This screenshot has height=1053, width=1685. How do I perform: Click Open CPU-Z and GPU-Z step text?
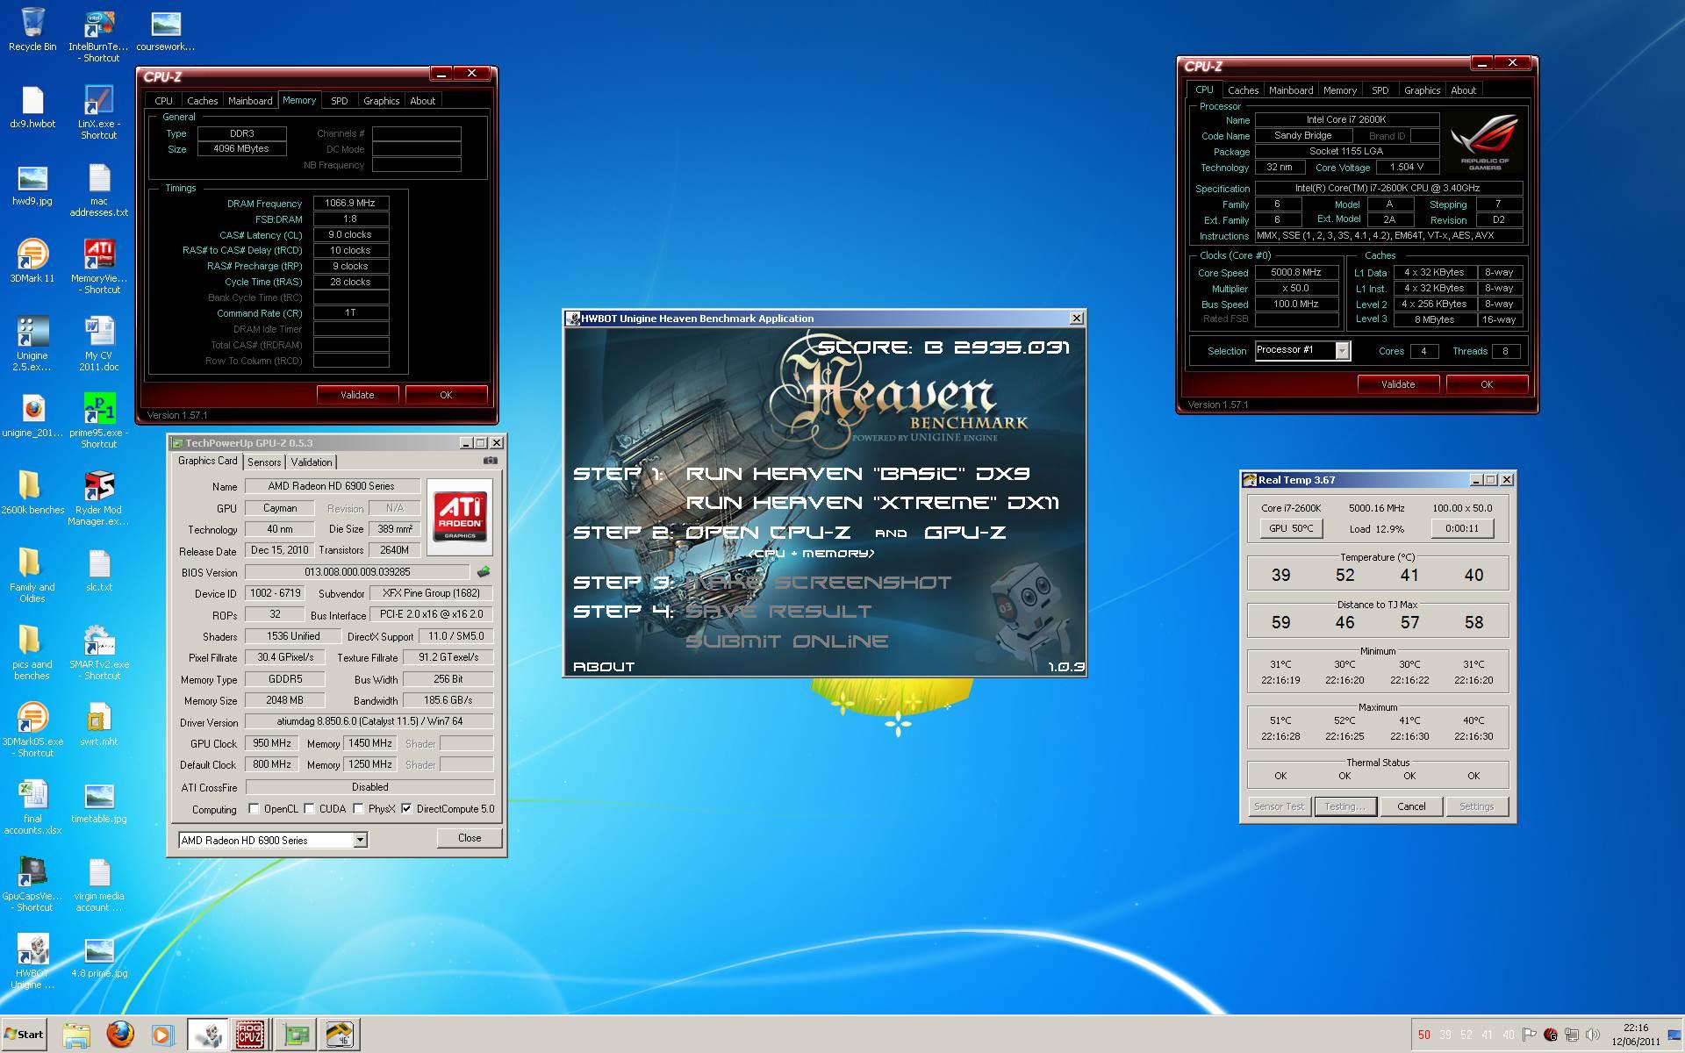point(845,533)
